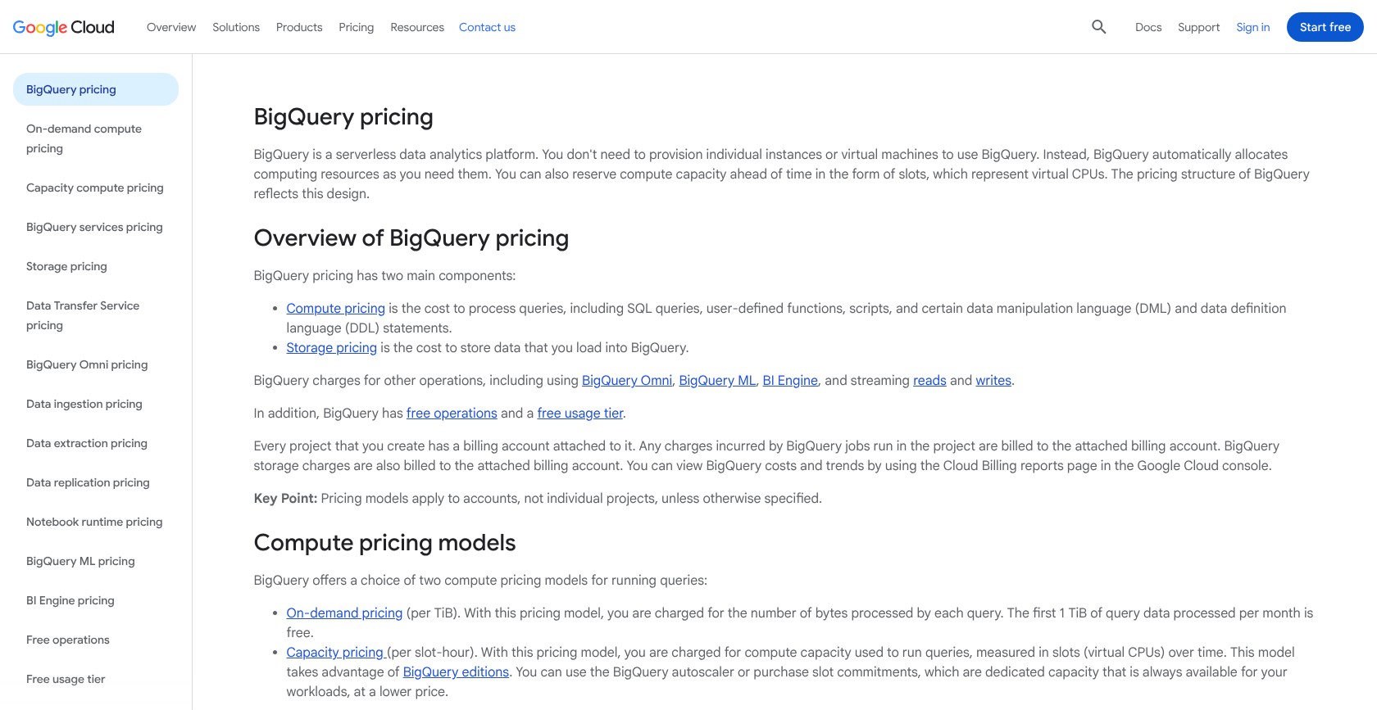This screenshot has height=710, width=1377.
Task: Open the BigQuery editions link
Action: tap(456, 672)
